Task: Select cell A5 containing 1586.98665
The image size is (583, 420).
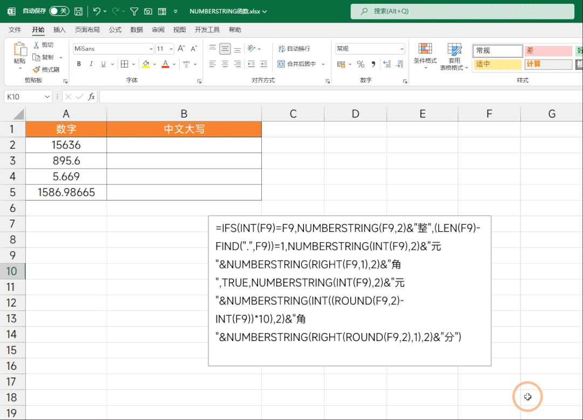Action: 66,192
